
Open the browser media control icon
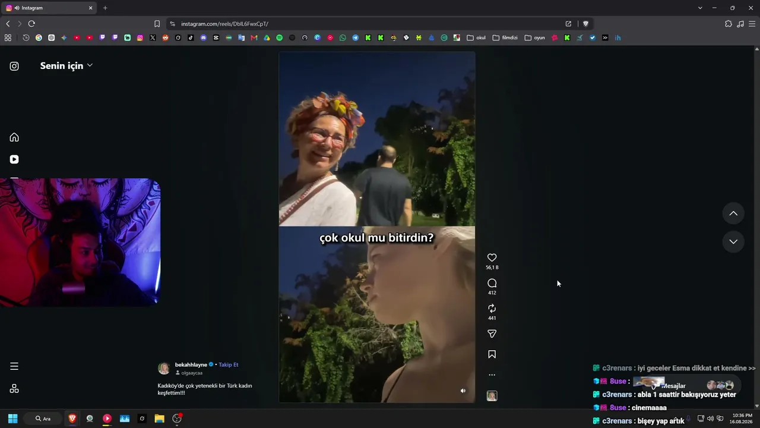pyautogui.click(x=740, y=24)
